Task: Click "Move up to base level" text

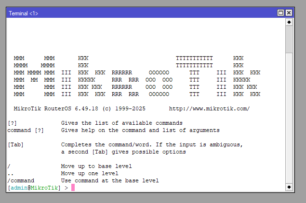Action: pos(96,166)
